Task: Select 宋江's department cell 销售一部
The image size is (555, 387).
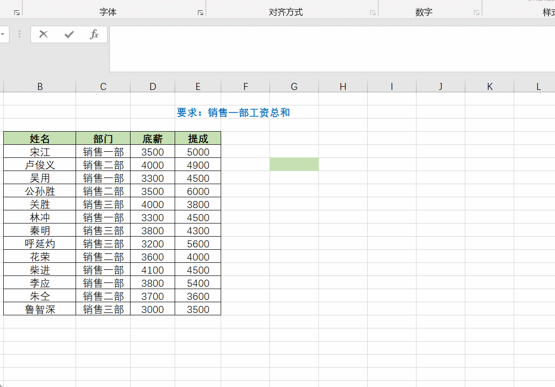Action: click(103, 152)
